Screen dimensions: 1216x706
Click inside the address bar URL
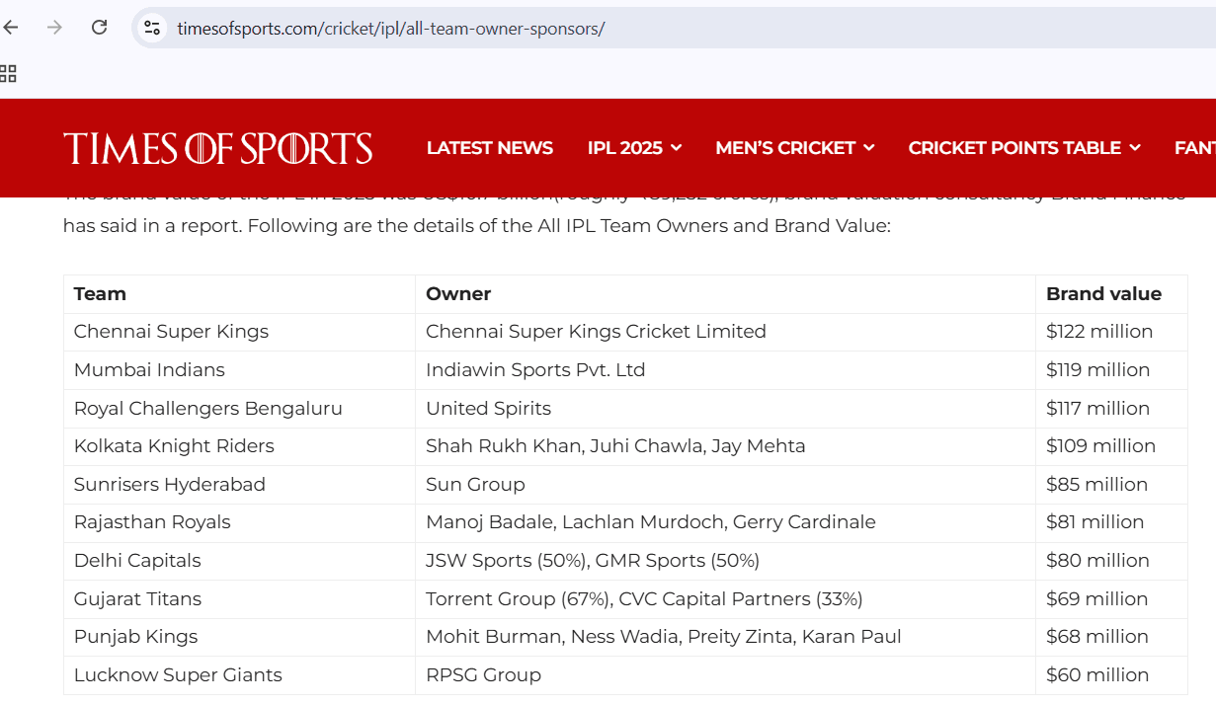point(390,28)
